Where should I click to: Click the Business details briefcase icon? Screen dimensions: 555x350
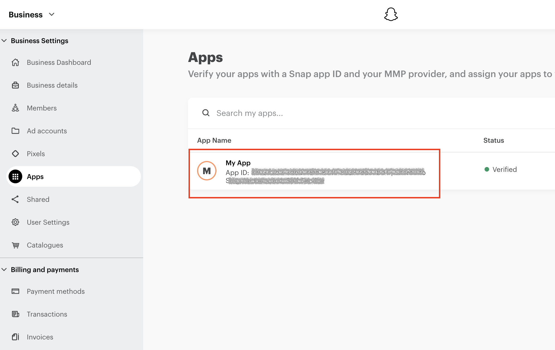click(x=15, y=85)
